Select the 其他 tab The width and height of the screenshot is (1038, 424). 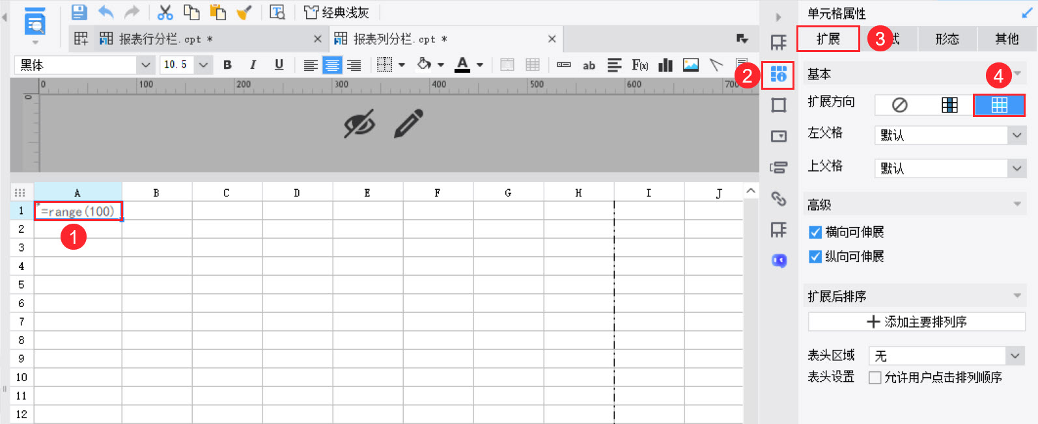tap(1007, 39)
